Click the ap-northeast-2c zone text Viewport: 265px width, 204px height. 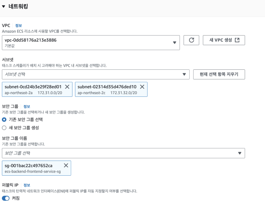click(x=91, y=93)
